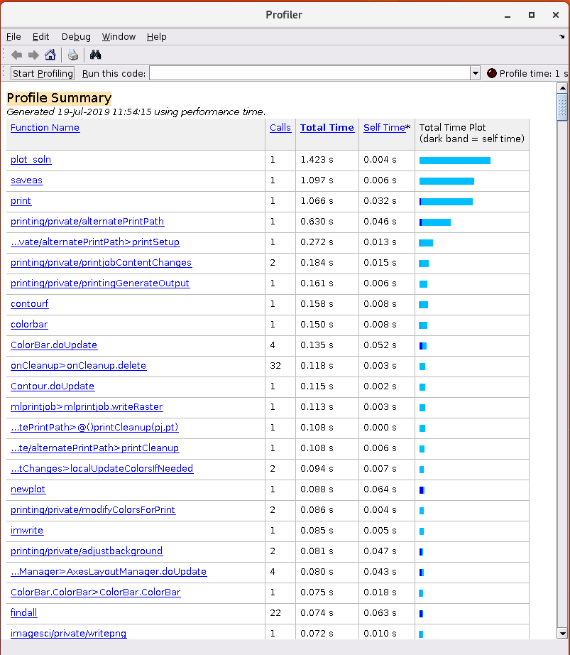
Task: Open mlprintjob>mlprintjob.writeRaster link
Action: click(87, 407)
